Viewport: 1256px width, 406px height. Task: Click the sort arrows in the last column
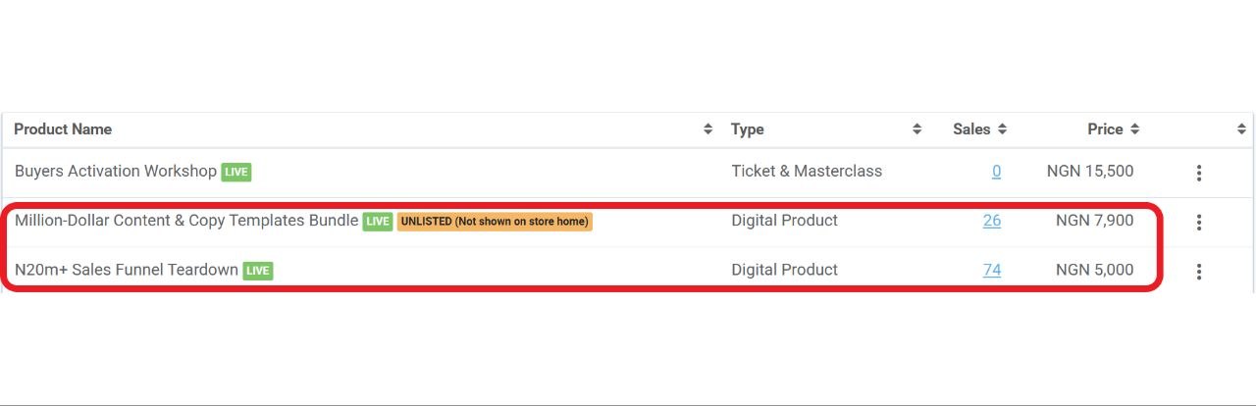1241,129
